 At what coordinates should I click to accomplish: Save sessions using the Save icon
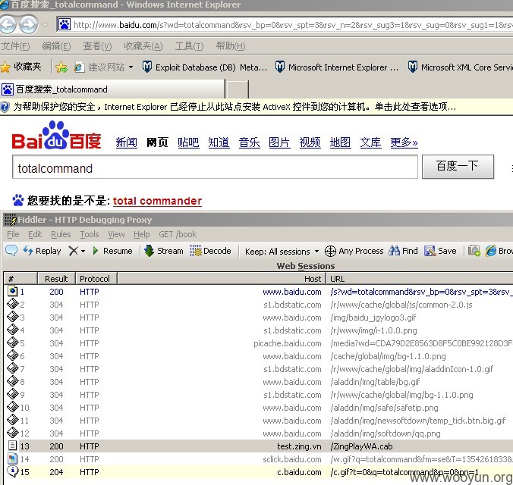[x=430, y=251]
